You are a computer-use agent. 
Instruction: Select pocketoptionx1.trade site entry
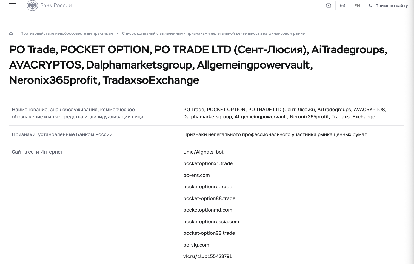(208, 163)
